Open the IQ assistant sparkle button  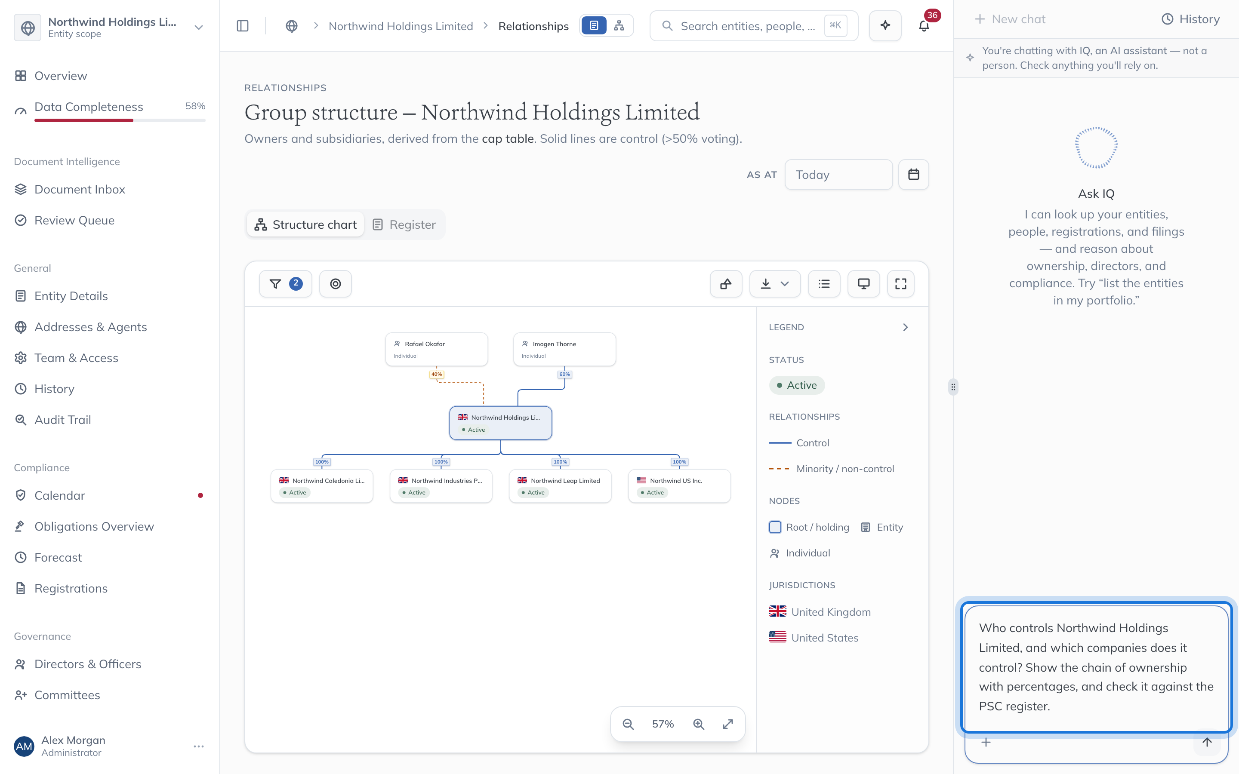click(885, 26)
